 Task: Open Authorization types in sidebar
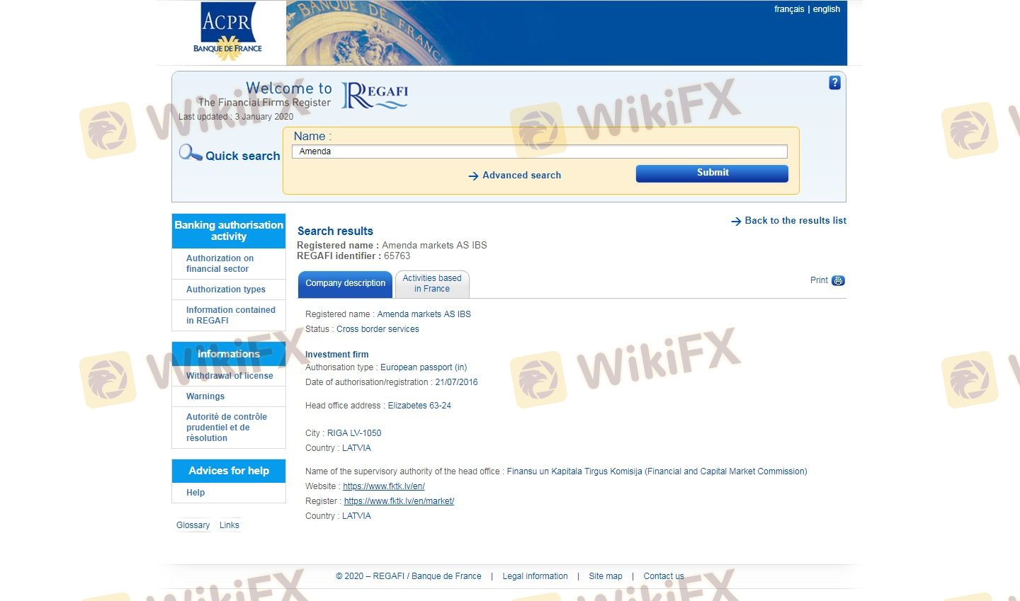click(x=226, y=290)
